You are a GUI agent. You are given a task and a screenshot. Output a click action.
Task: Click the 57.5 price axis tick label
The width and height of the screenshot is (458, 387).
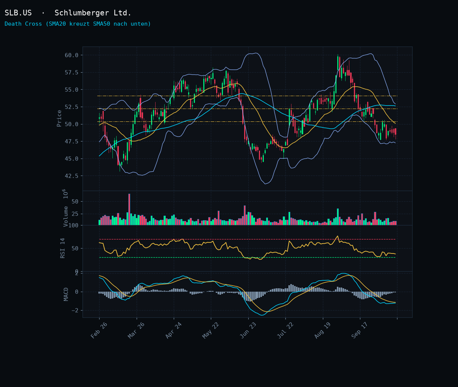pyautogui.click(x=72, y=72)
